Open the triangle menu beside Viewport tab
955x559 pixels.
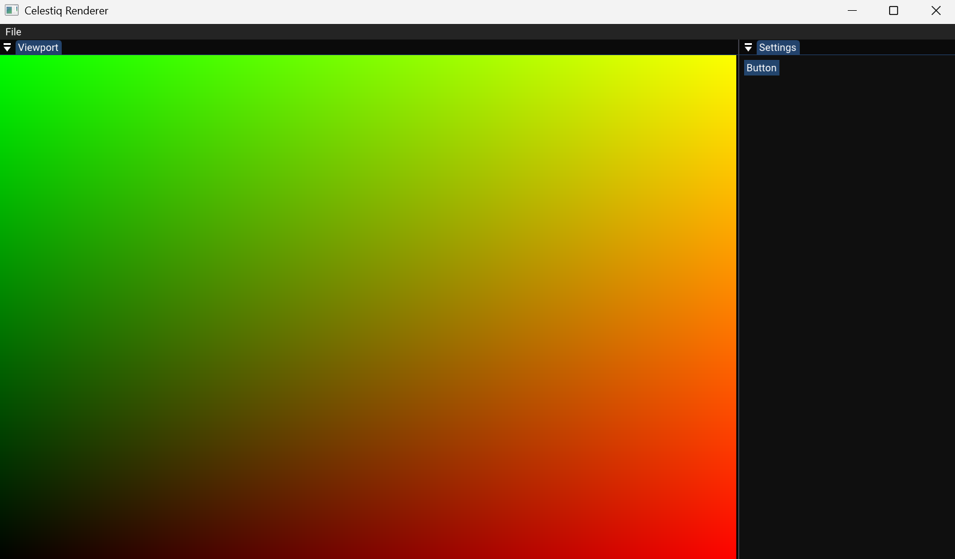click(7, 47)
